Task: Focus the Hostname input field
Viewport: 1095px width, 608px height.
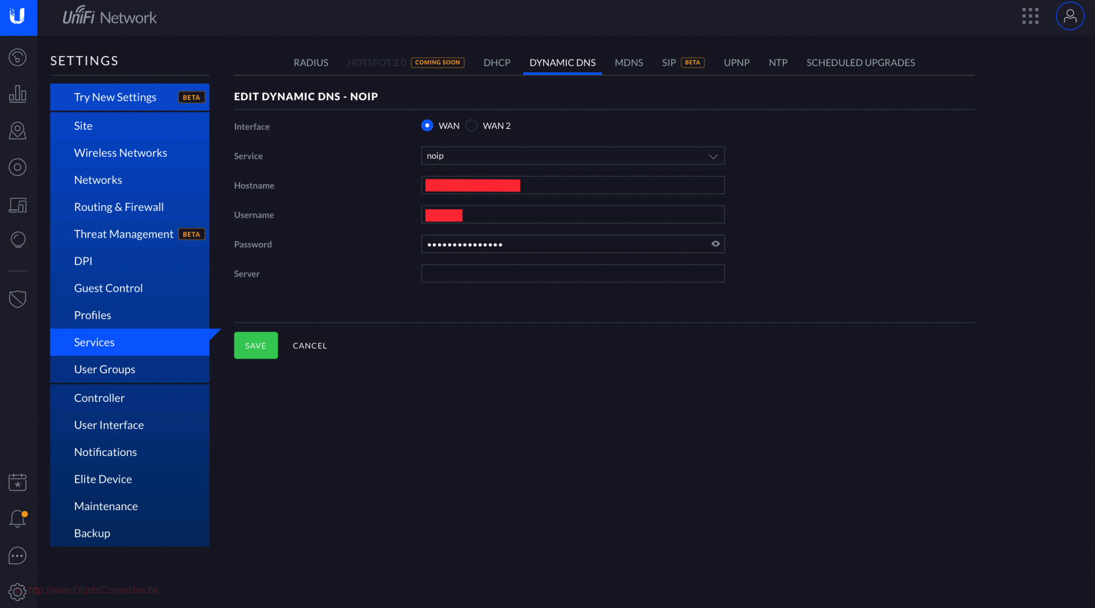Action: click(x=572, y=185)
